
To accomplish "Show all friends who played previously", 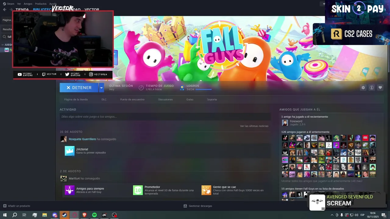I will click(322, 181).
